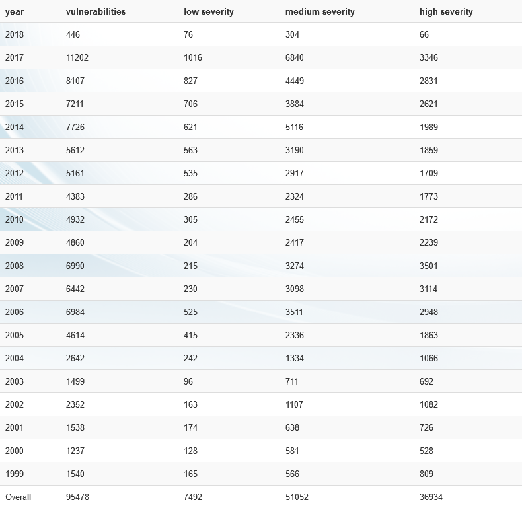Image resolution: width=522 pixels, height=514 pixels.
Task: Select the 2004 year cell
Action: click(14, 358)
